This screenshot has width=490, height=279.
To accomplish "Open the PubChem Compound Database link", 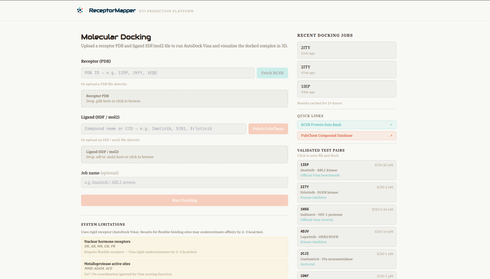I will coord(347,136).
